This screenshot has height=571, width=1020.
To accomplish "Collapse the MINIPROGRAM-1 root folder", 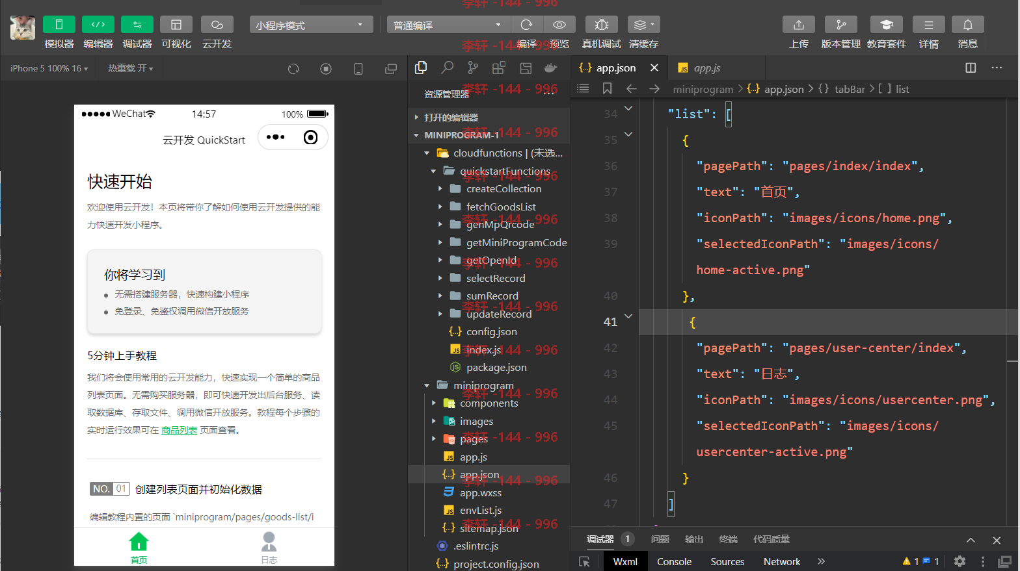I will (489, 135).
